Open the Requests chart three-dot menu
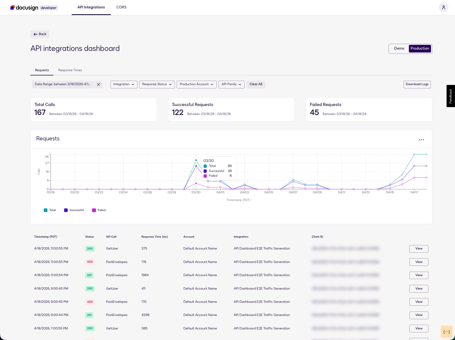The height and width of the screenshot is (340, 455). point(421,140)
